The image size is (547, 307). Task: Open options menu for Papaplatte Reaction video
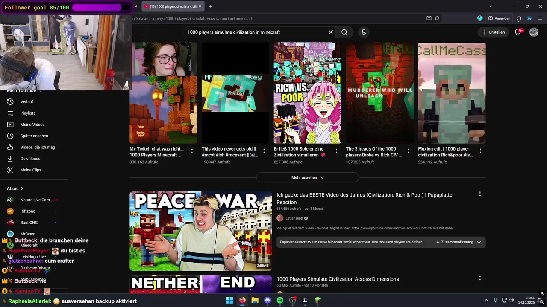[x=480, y=194]
